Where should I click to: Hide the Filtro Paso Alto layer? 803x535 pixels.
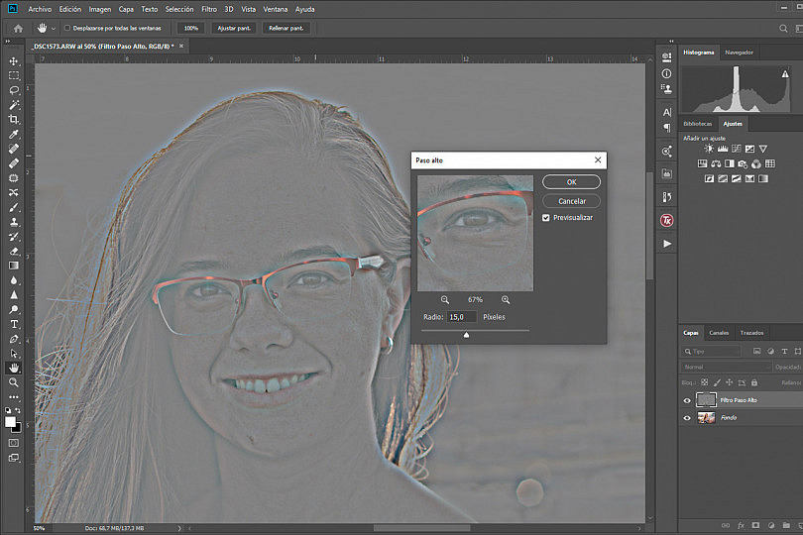coord(687,400)
